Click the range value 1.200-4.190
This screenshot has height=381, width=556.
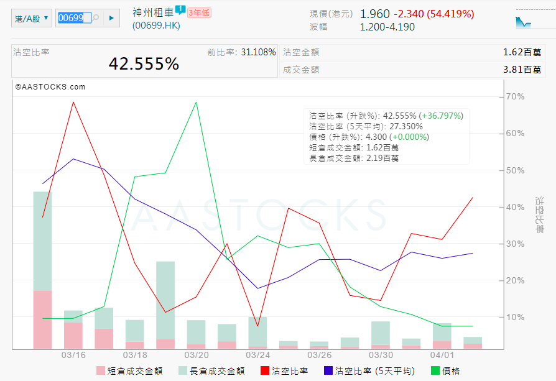[387, 27]
